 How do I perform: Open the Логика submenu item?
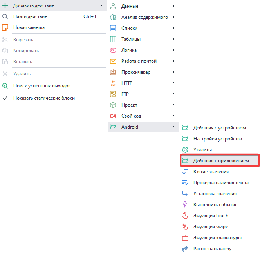click(129, 50)
